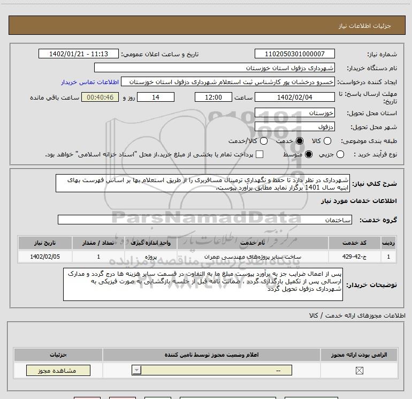Click the city field دزفول
Screen dimensions: 412x399
[294, 127]
